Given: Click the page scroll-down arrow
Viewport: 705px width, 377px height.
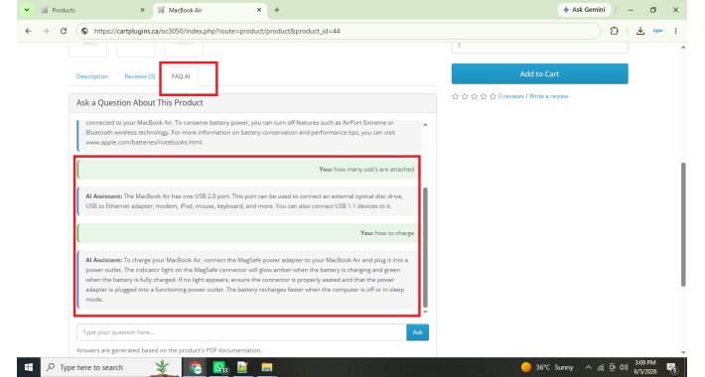Looking at the screenshot, I should click(683, 353).
